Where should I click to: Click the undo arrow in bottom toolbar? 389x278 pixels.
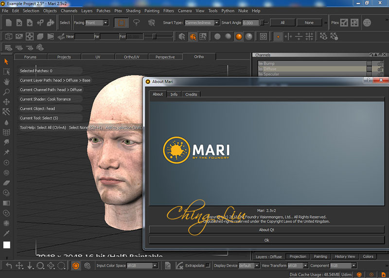pos(9,265)
